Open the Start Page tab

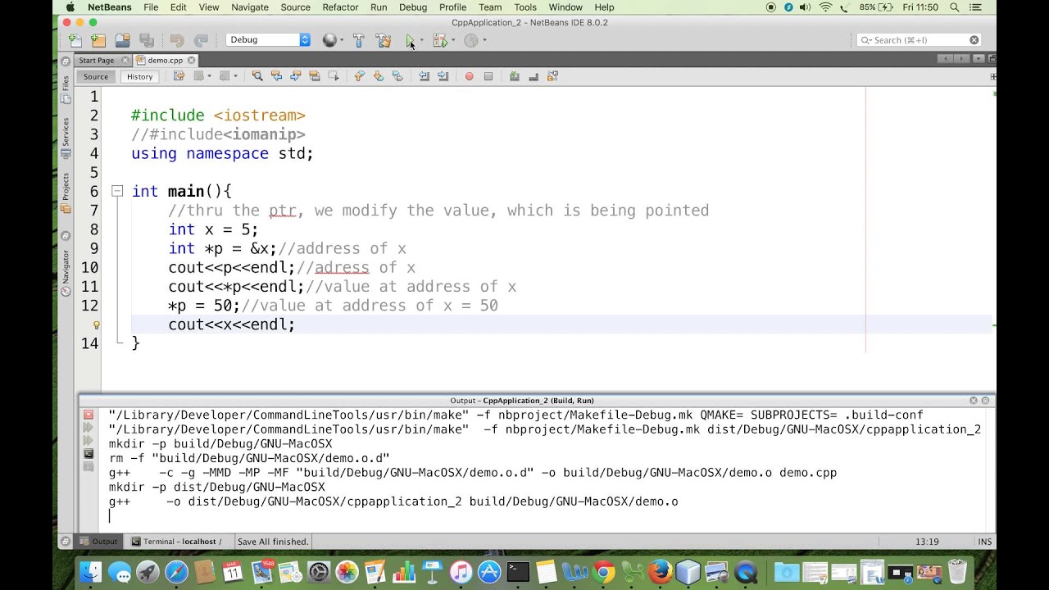[97, 60]
